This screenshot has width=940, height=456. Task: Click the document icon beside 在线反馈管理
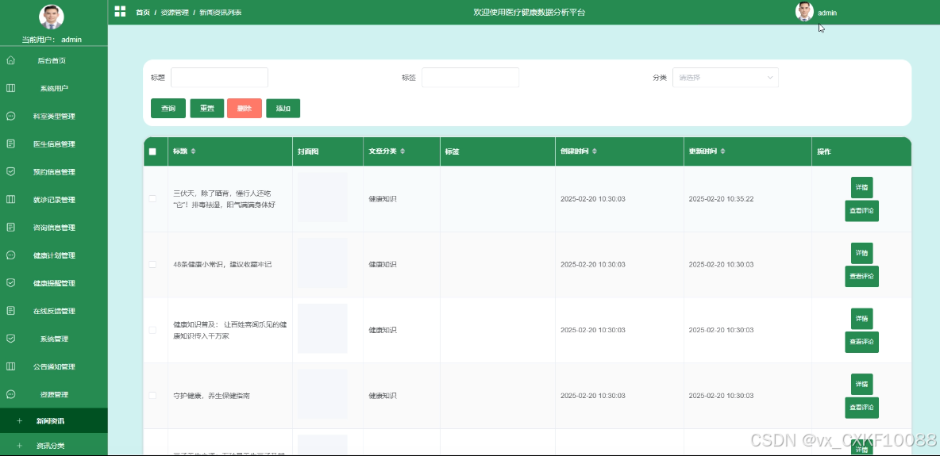tap(10, 310)
